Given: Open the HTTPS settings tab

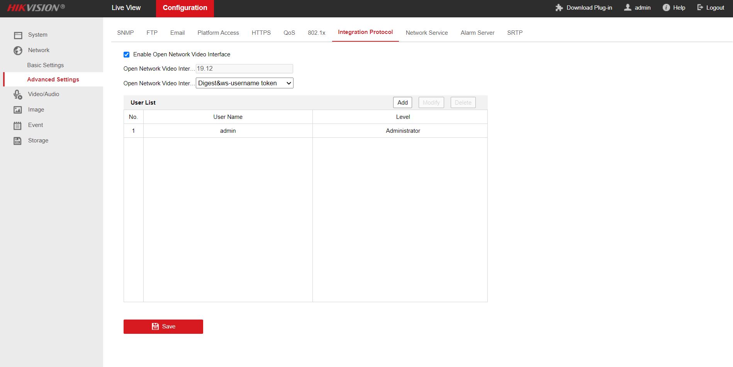Looking at the screenshot, I should coord(261,33).
